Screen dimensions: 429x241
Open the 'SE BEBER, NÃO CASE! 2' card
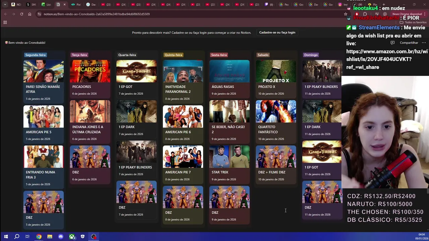tap(229, 122)
